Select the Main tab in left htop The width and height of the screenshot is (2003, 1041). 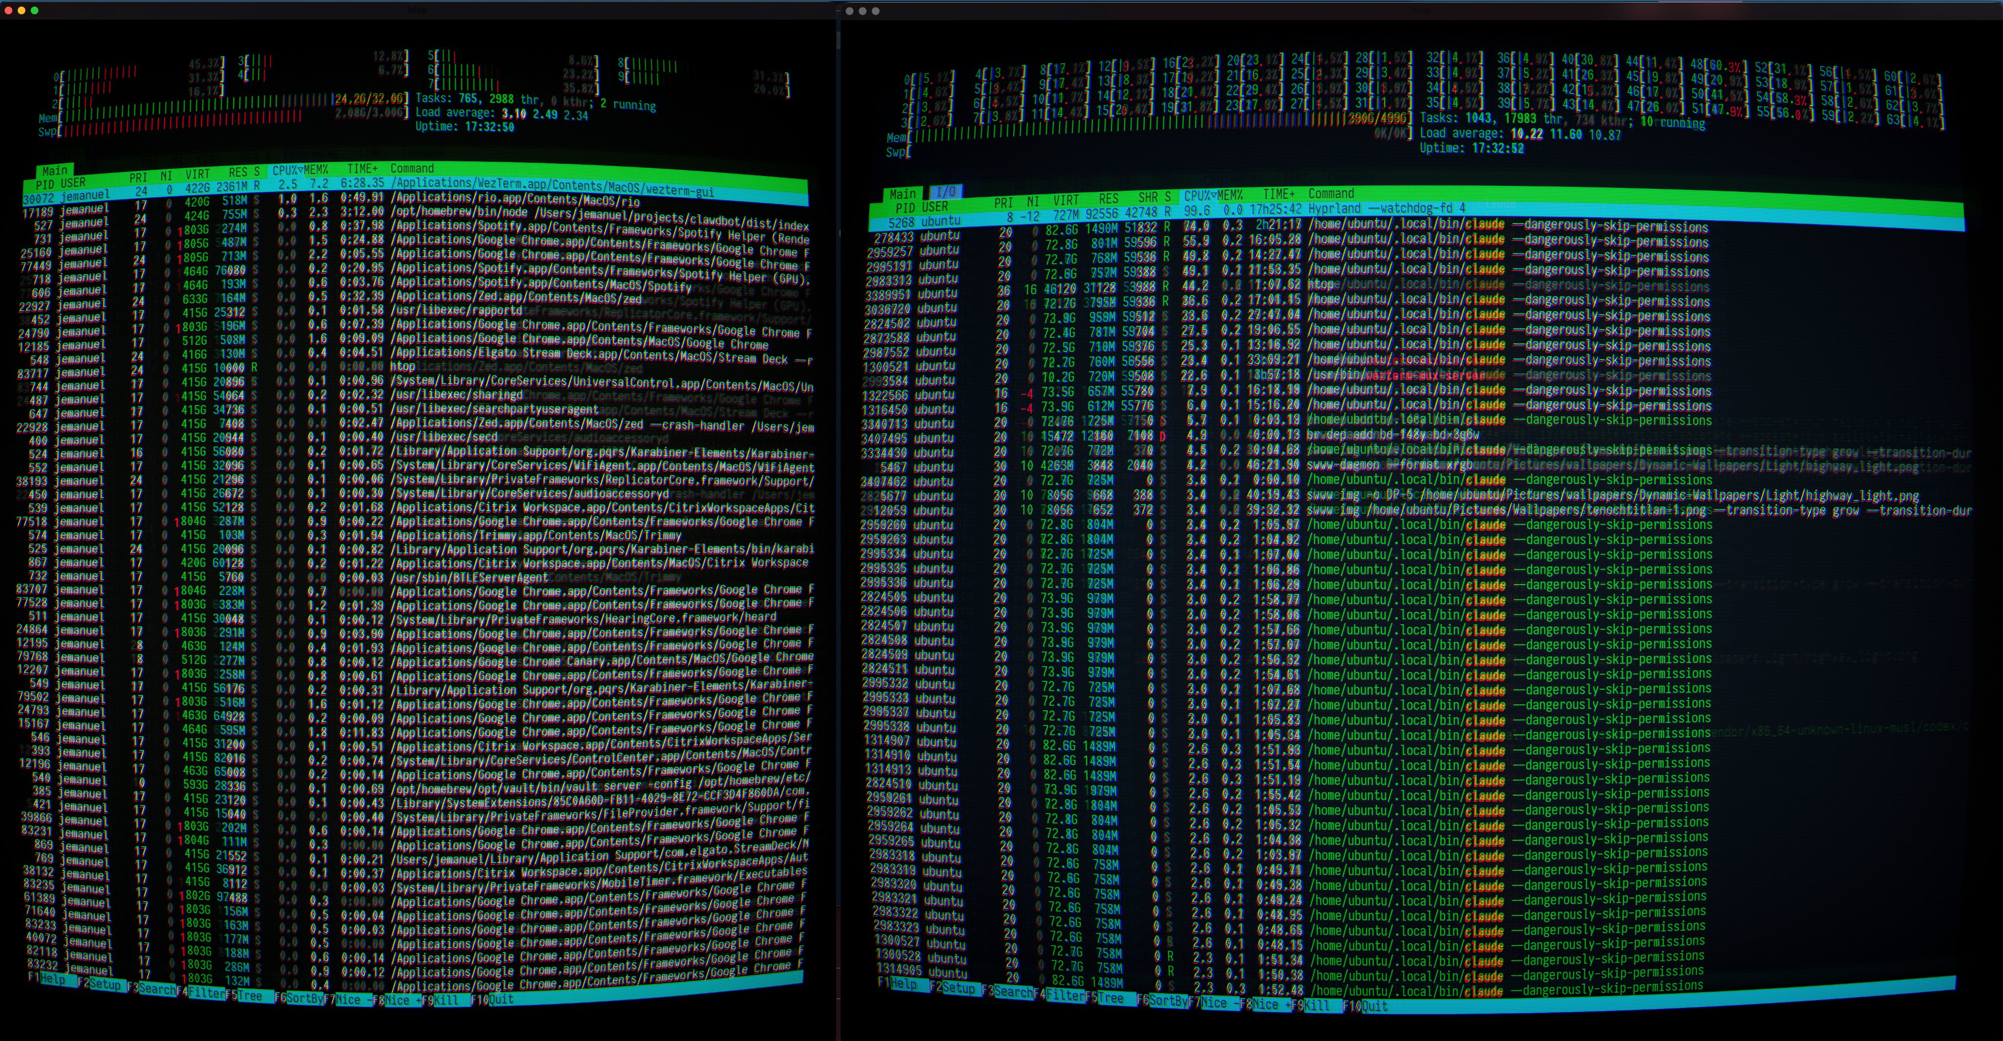click(x=54, y=170)
